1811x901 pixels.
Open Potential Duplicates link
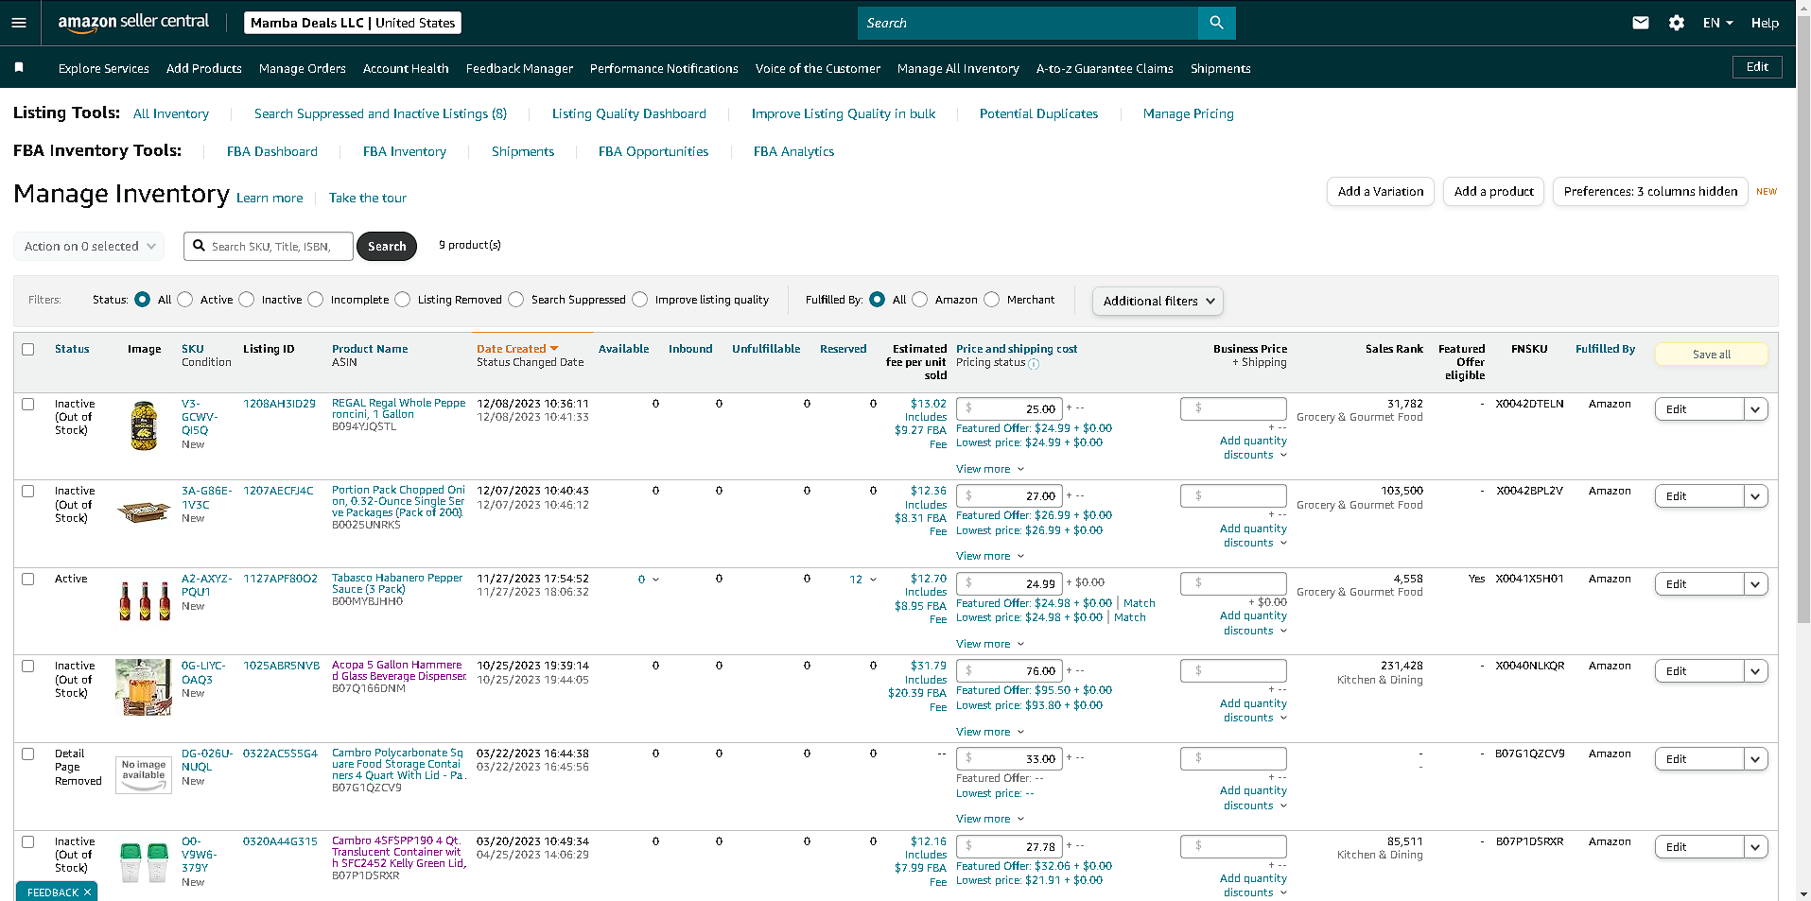[x=1038, y=113]
